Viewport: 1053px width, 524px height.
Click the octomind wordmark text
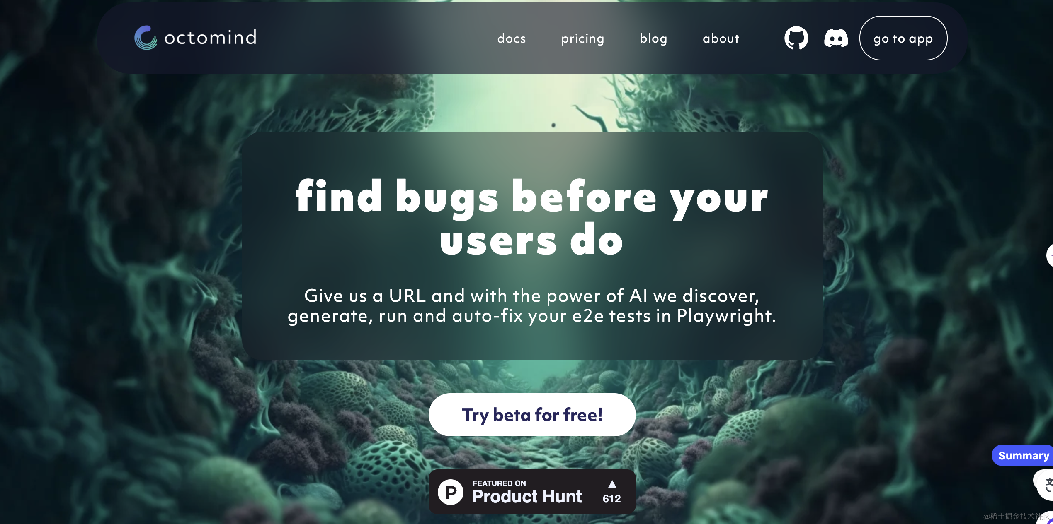(211, 37)
